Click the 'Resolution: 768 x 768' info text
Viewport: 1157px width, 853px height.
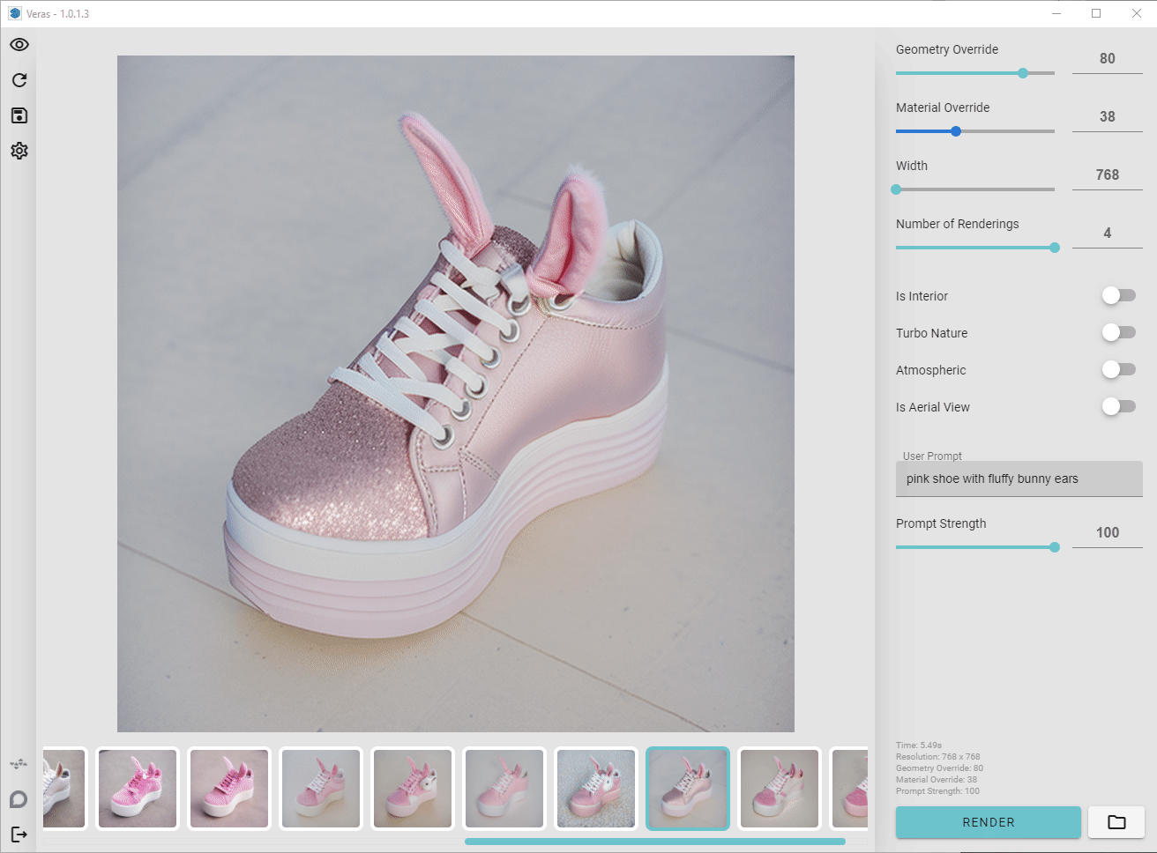tap(938, 757)
